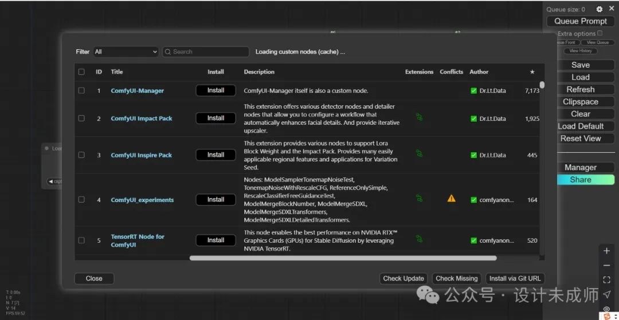Click extensions icon for ComfyUI Impact Pack
Image resolution: width=619 pixels, height=320 pixels.
click(x=419, y=117)
